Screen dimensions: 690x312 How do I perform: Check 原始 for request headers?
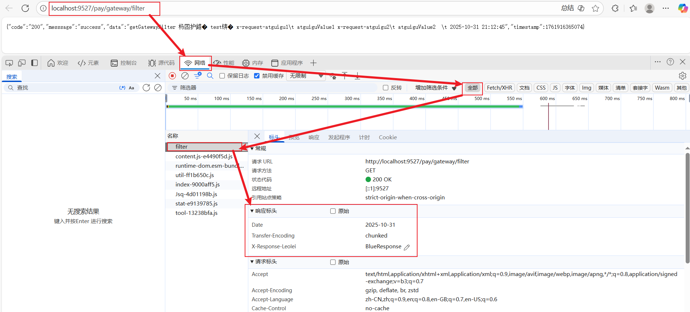coord(333,262)
